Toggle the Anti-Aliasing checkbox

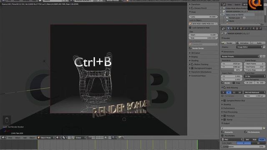(224, 87)
